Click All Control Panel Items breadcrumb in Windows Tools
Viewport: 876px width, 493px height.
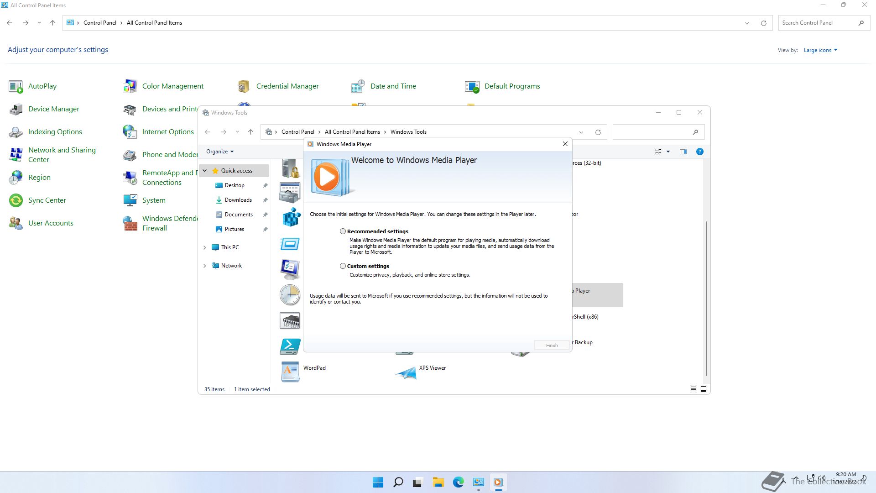click(x=352, y=132)
